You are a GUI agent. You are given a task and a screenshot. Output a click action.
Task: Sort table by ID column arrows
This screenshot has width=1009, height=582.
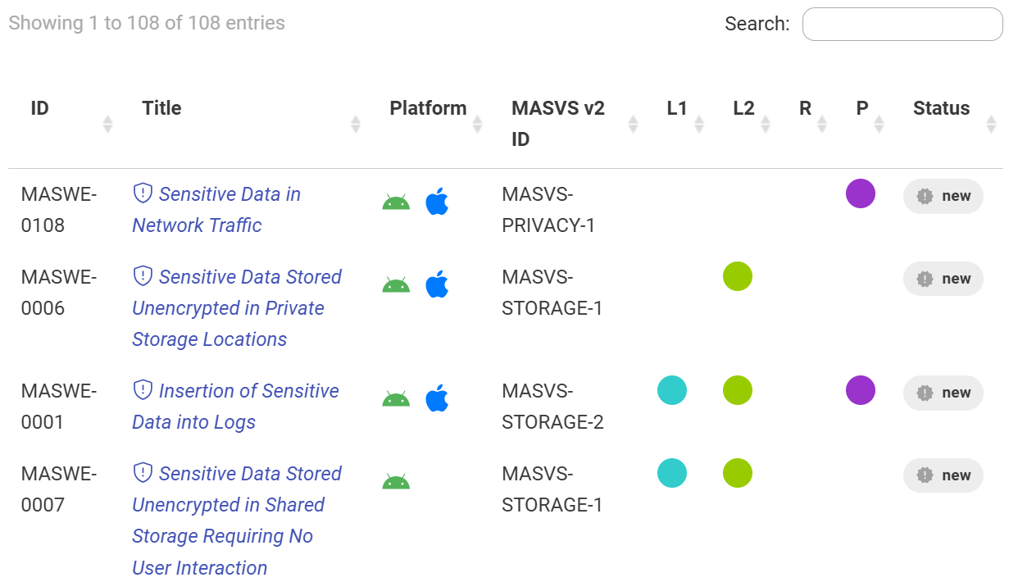point(107,124)
